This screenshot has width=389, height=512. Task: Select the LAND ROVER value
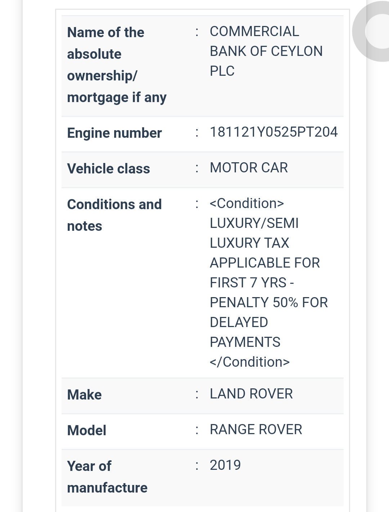click(x=251, y=394)
